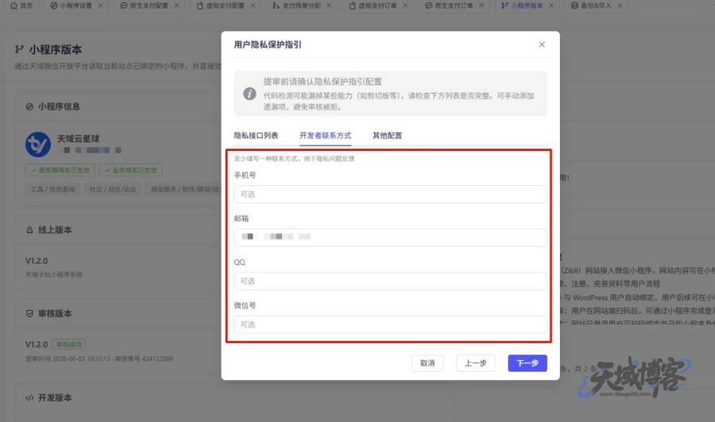Click the 业务域名已生效 status tag

point(130,170)
